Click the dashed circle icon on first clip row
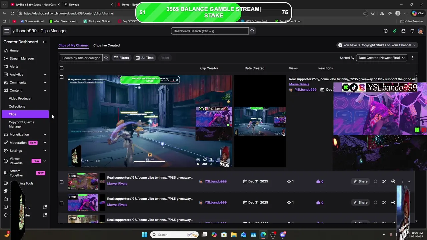Screen dimensions: 427x240 (x=375, y=181)
